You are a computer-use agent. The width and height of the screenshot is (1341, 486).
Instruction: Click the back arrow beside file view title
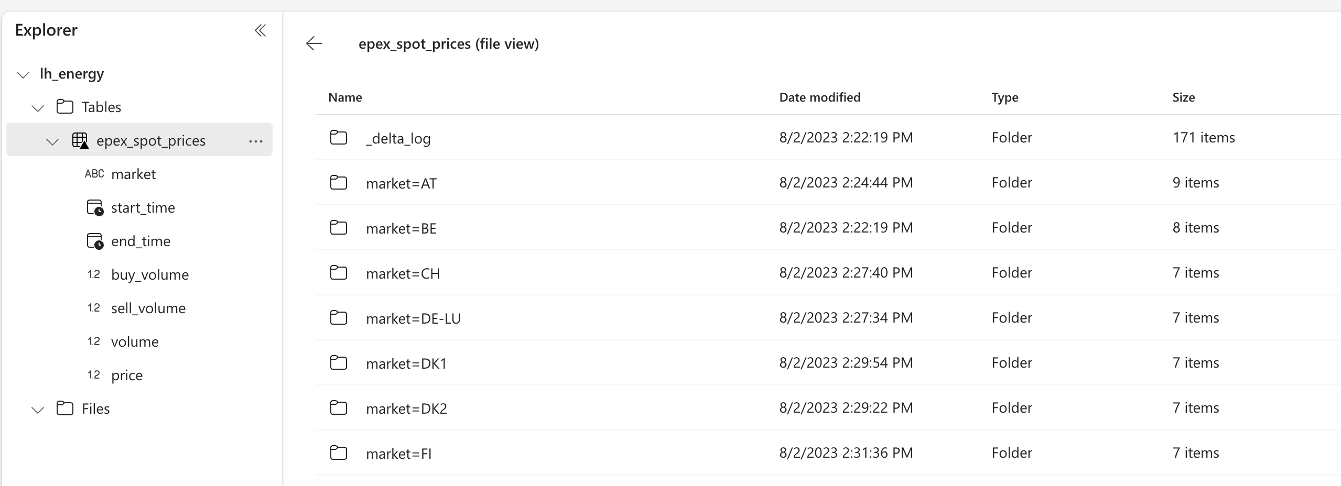tap(313, 43)
